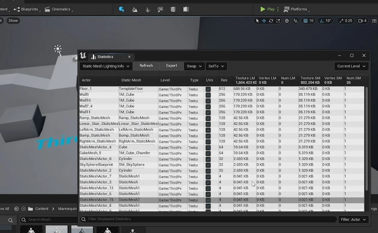Image resolution: width=378 pixels, height=233 pixels.
Task: Activate Mesh Paint mode
Action: click(160, 9)
